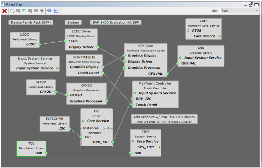Click the GFX HAL diamond on the Aria node
Image resolution: width=262 pixels, height=168 pixels.
tap(178, 63)
